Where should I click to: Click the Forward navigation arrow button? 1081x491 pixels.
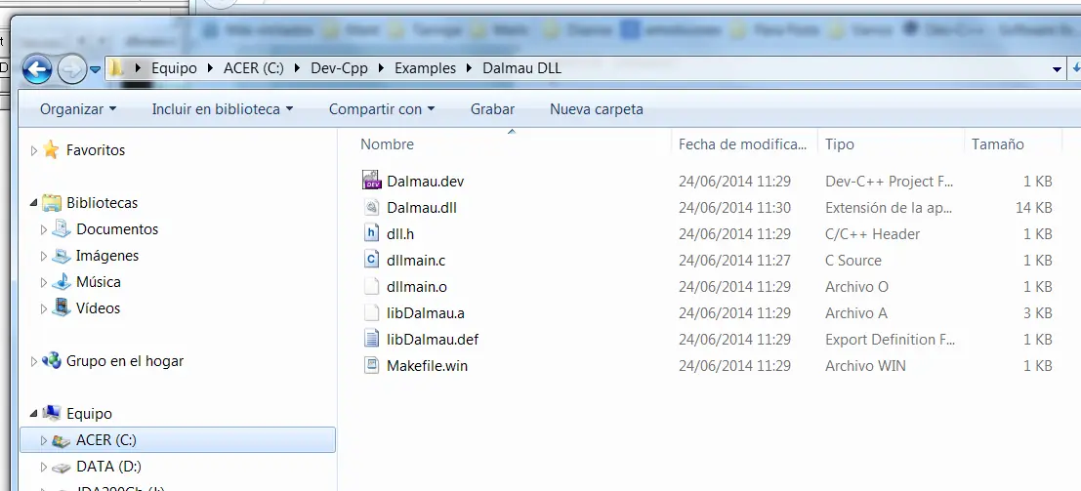[71, 69]
